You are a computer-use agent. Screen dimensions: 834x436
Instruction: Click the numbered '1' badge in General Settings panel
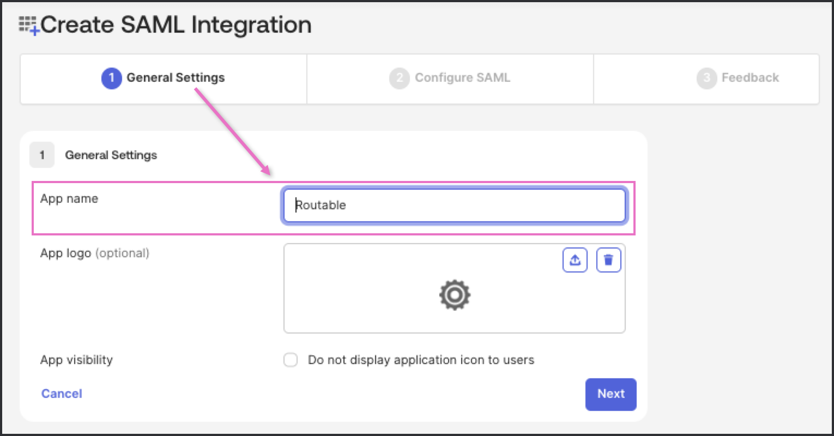click(42, 155)
